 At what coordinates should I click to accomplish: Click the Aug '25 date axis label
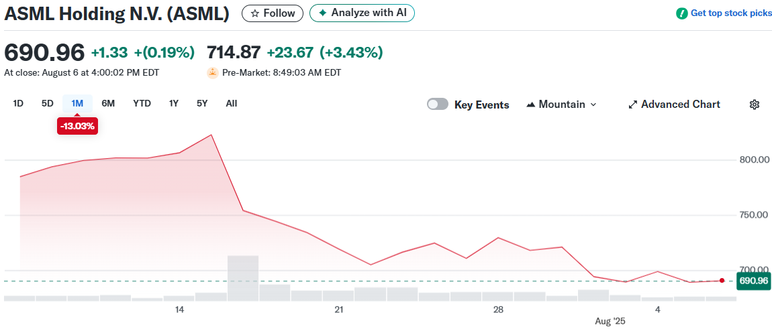[x=610, y=322]
